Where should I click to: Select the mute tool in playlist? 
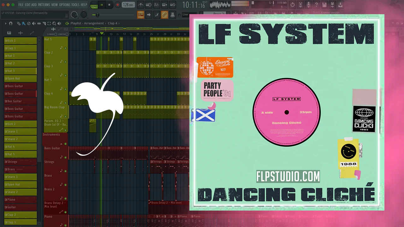(x=34, y=23)
